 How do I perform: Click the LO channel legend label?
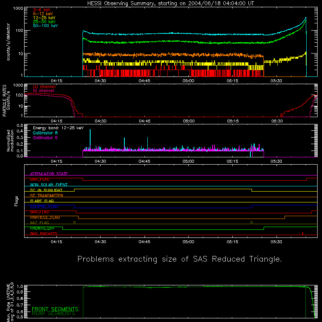click(x=44, y=87)
